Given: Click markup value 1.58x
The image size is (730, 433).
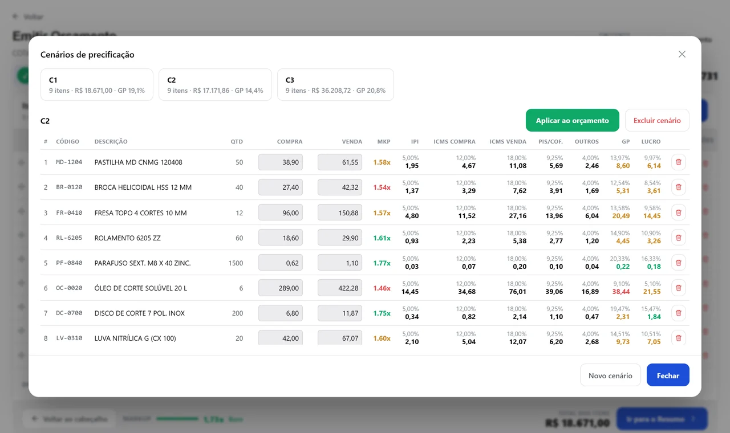Looking at the screenshot, I should point(382,162).
